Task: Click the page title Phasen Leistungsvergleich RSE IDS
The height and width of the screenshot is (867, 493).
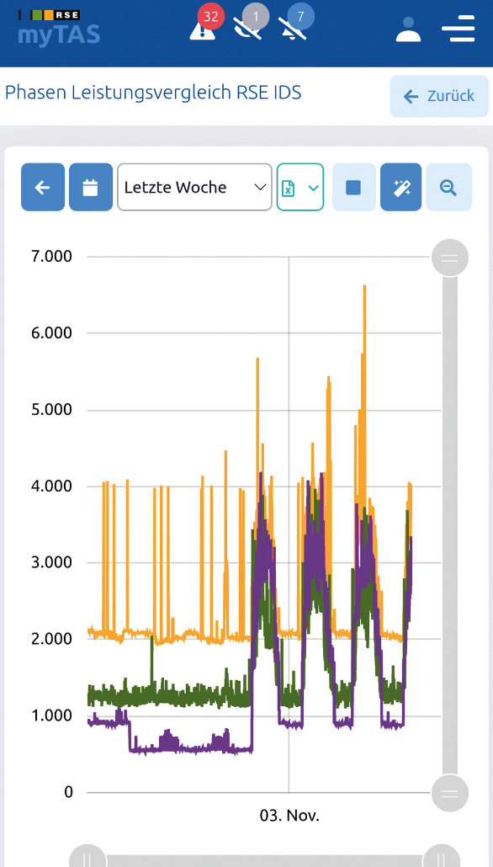Action: click(x=153, y=93)
